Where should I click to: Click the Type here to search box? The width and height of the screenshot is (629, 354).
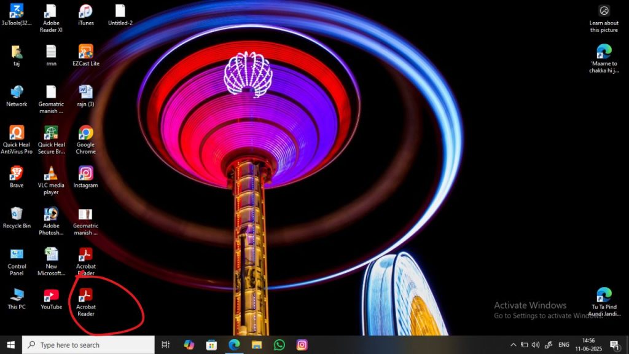tap(88, 345)
